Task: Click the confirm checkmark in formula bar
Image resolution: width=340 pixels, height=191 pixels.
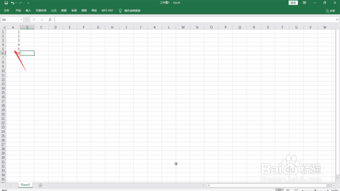Action: click(42, 20)
